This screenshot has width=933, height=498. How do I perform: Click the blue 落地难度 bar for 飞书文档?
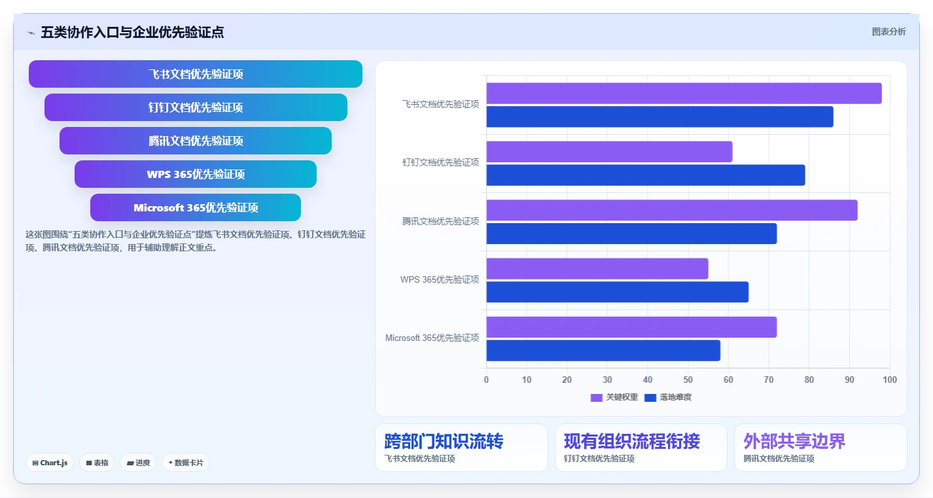tap(660, 116)
